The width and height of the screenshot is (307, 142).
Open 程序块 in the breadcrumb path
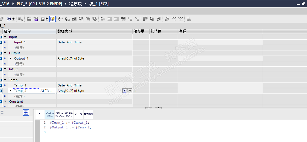coord(75,4)
